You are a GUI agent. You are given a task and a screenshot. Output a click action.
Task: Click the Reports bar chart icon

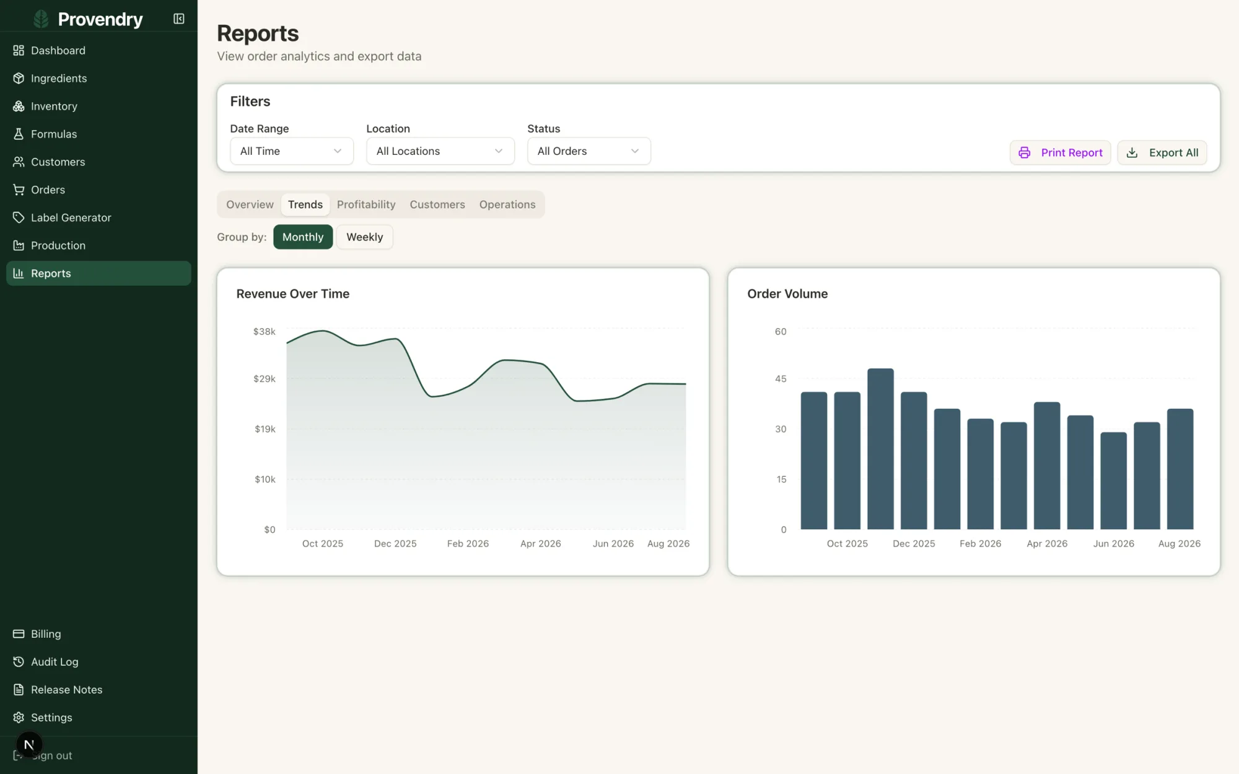(19, 273)
